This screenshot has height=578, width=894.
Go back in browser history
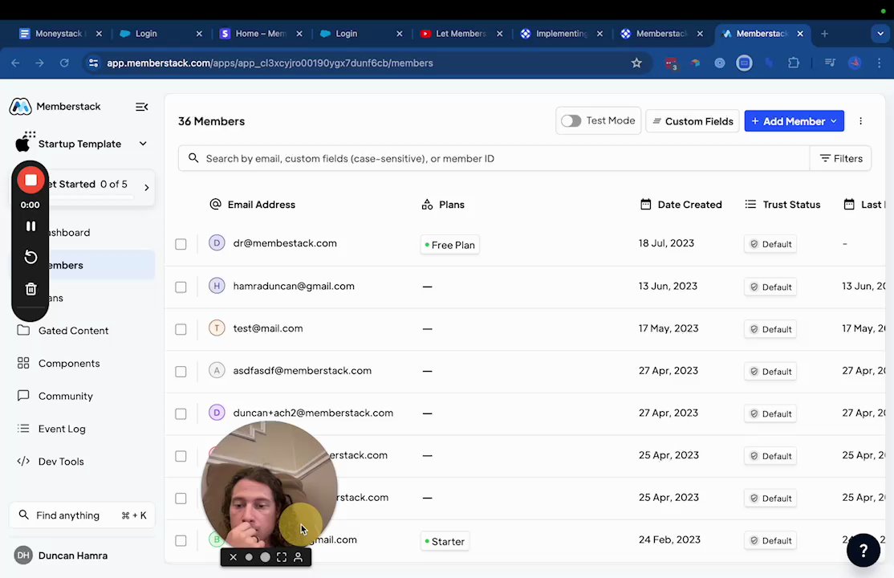15,63
